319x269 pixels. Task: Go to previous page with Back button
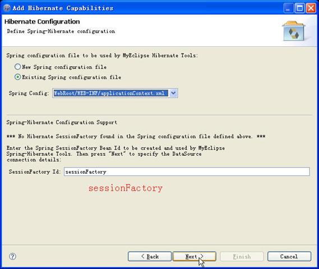click(150, 257)
